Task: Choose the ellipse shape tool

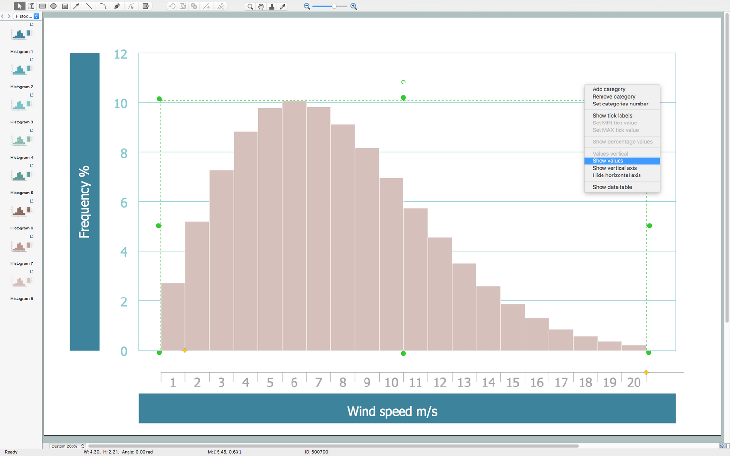Action: (x=54, y=6)
